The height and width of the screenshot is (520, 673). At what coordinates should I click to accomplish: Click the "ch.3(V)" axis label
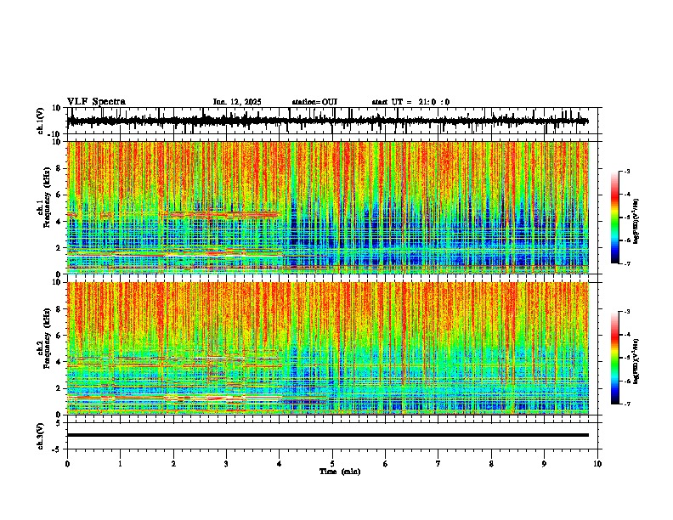click(41, 436)
